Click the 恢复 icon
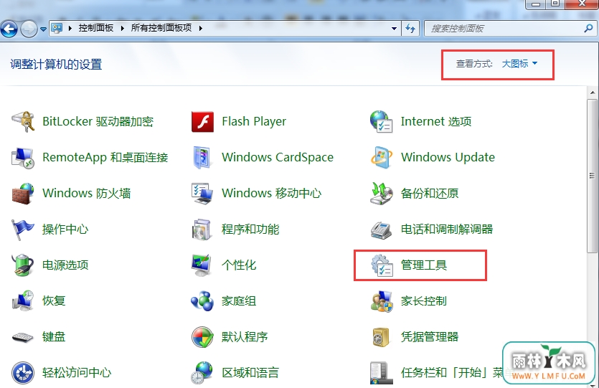The width and height of the screenshot is (599, 388). (23, 301)
